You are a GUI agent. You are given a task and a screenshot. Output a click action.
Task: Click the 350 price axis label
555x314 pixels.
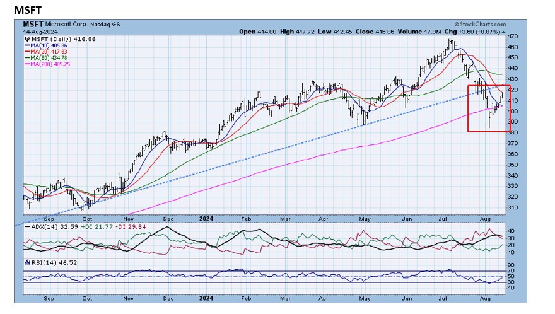[x=513, y=165]
